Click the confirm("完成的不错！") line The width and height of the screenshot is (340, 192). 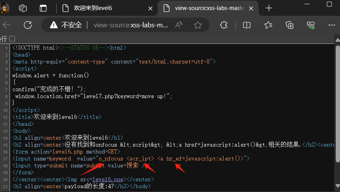coord(49,89)
